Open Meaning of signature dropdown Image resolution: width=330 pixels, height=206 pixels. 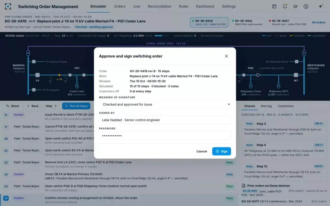click(165, 104)
